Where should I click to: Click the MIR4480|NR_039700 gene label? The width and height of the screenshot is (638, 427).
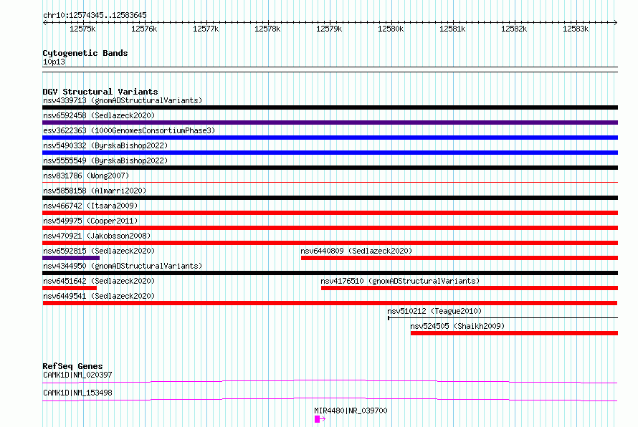pyautogui.click(x=351, y=411)
